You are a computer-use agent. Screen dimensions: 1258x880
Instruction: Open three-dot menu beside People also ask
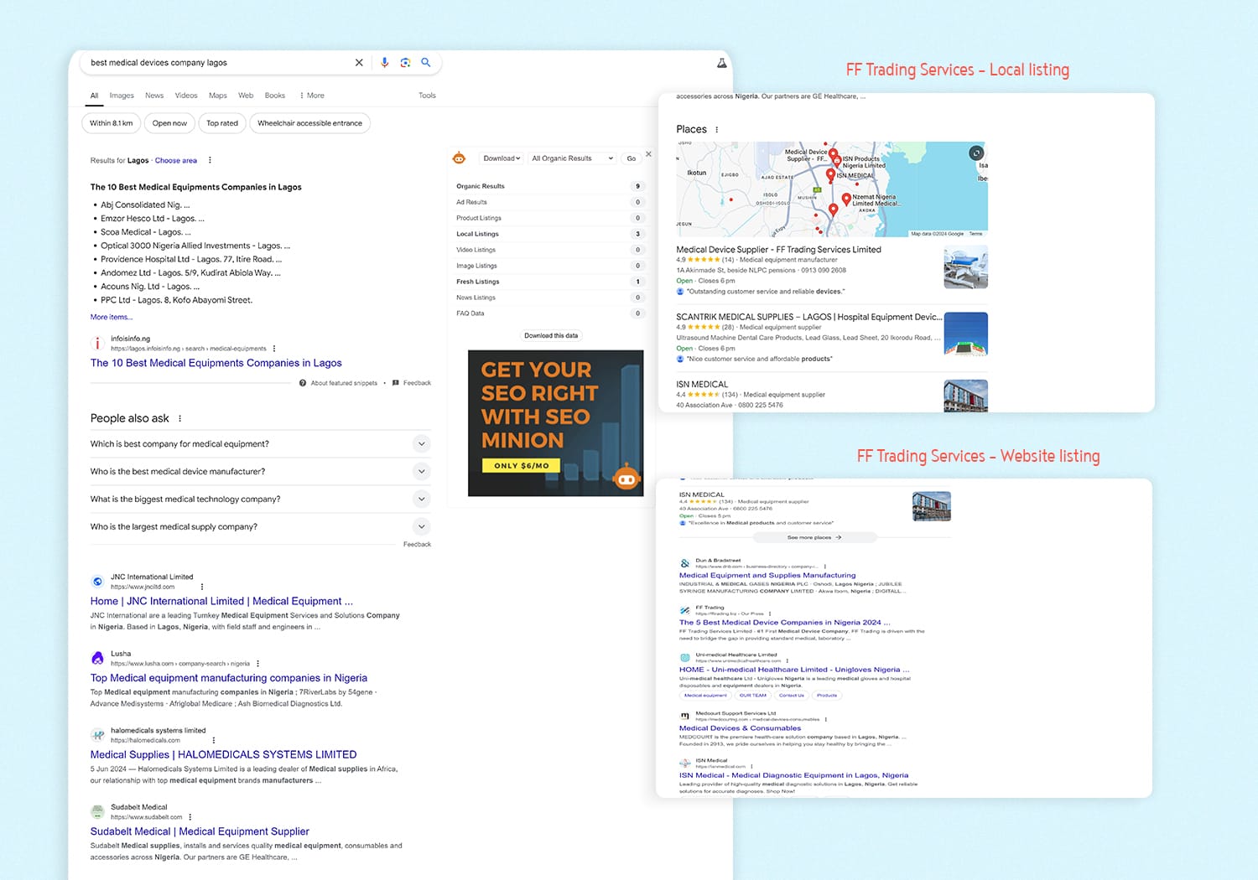[180, 418]
